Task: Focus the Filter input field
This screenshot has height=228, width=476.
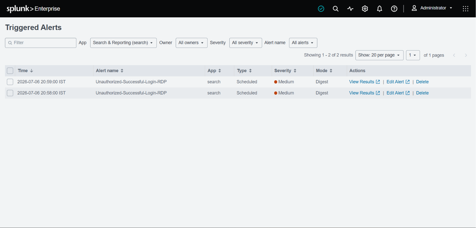Action: point(41,43)
